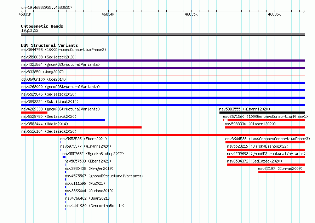The height and width of the screenshot is (223, 315).
Task: Click the nsv5973377 (Almarri2020) label
Action: 86,146
